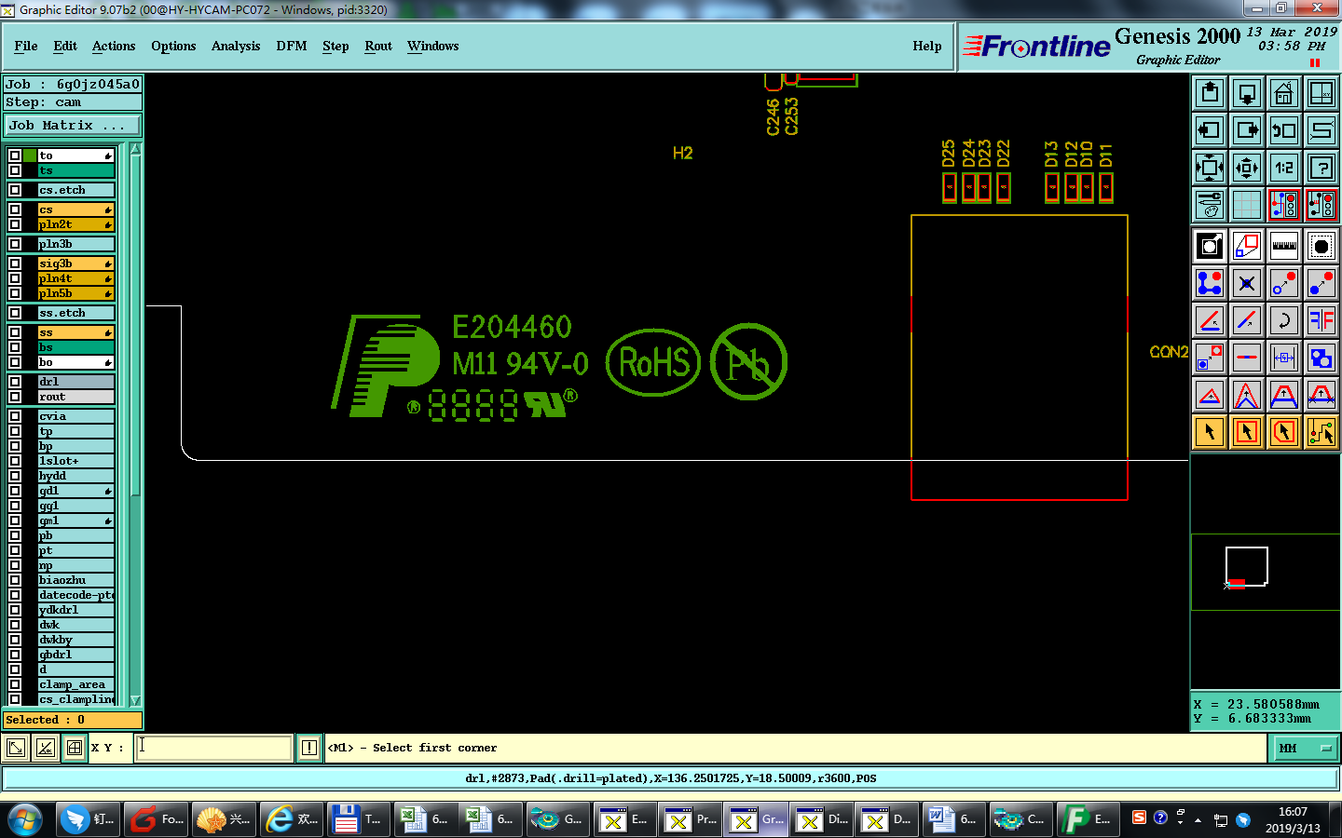Image resolution: width=1342 pixels, height=838 pixels.
Task: Toggle visibility checkbox for layer biaozhu
Action: point(15,580)
